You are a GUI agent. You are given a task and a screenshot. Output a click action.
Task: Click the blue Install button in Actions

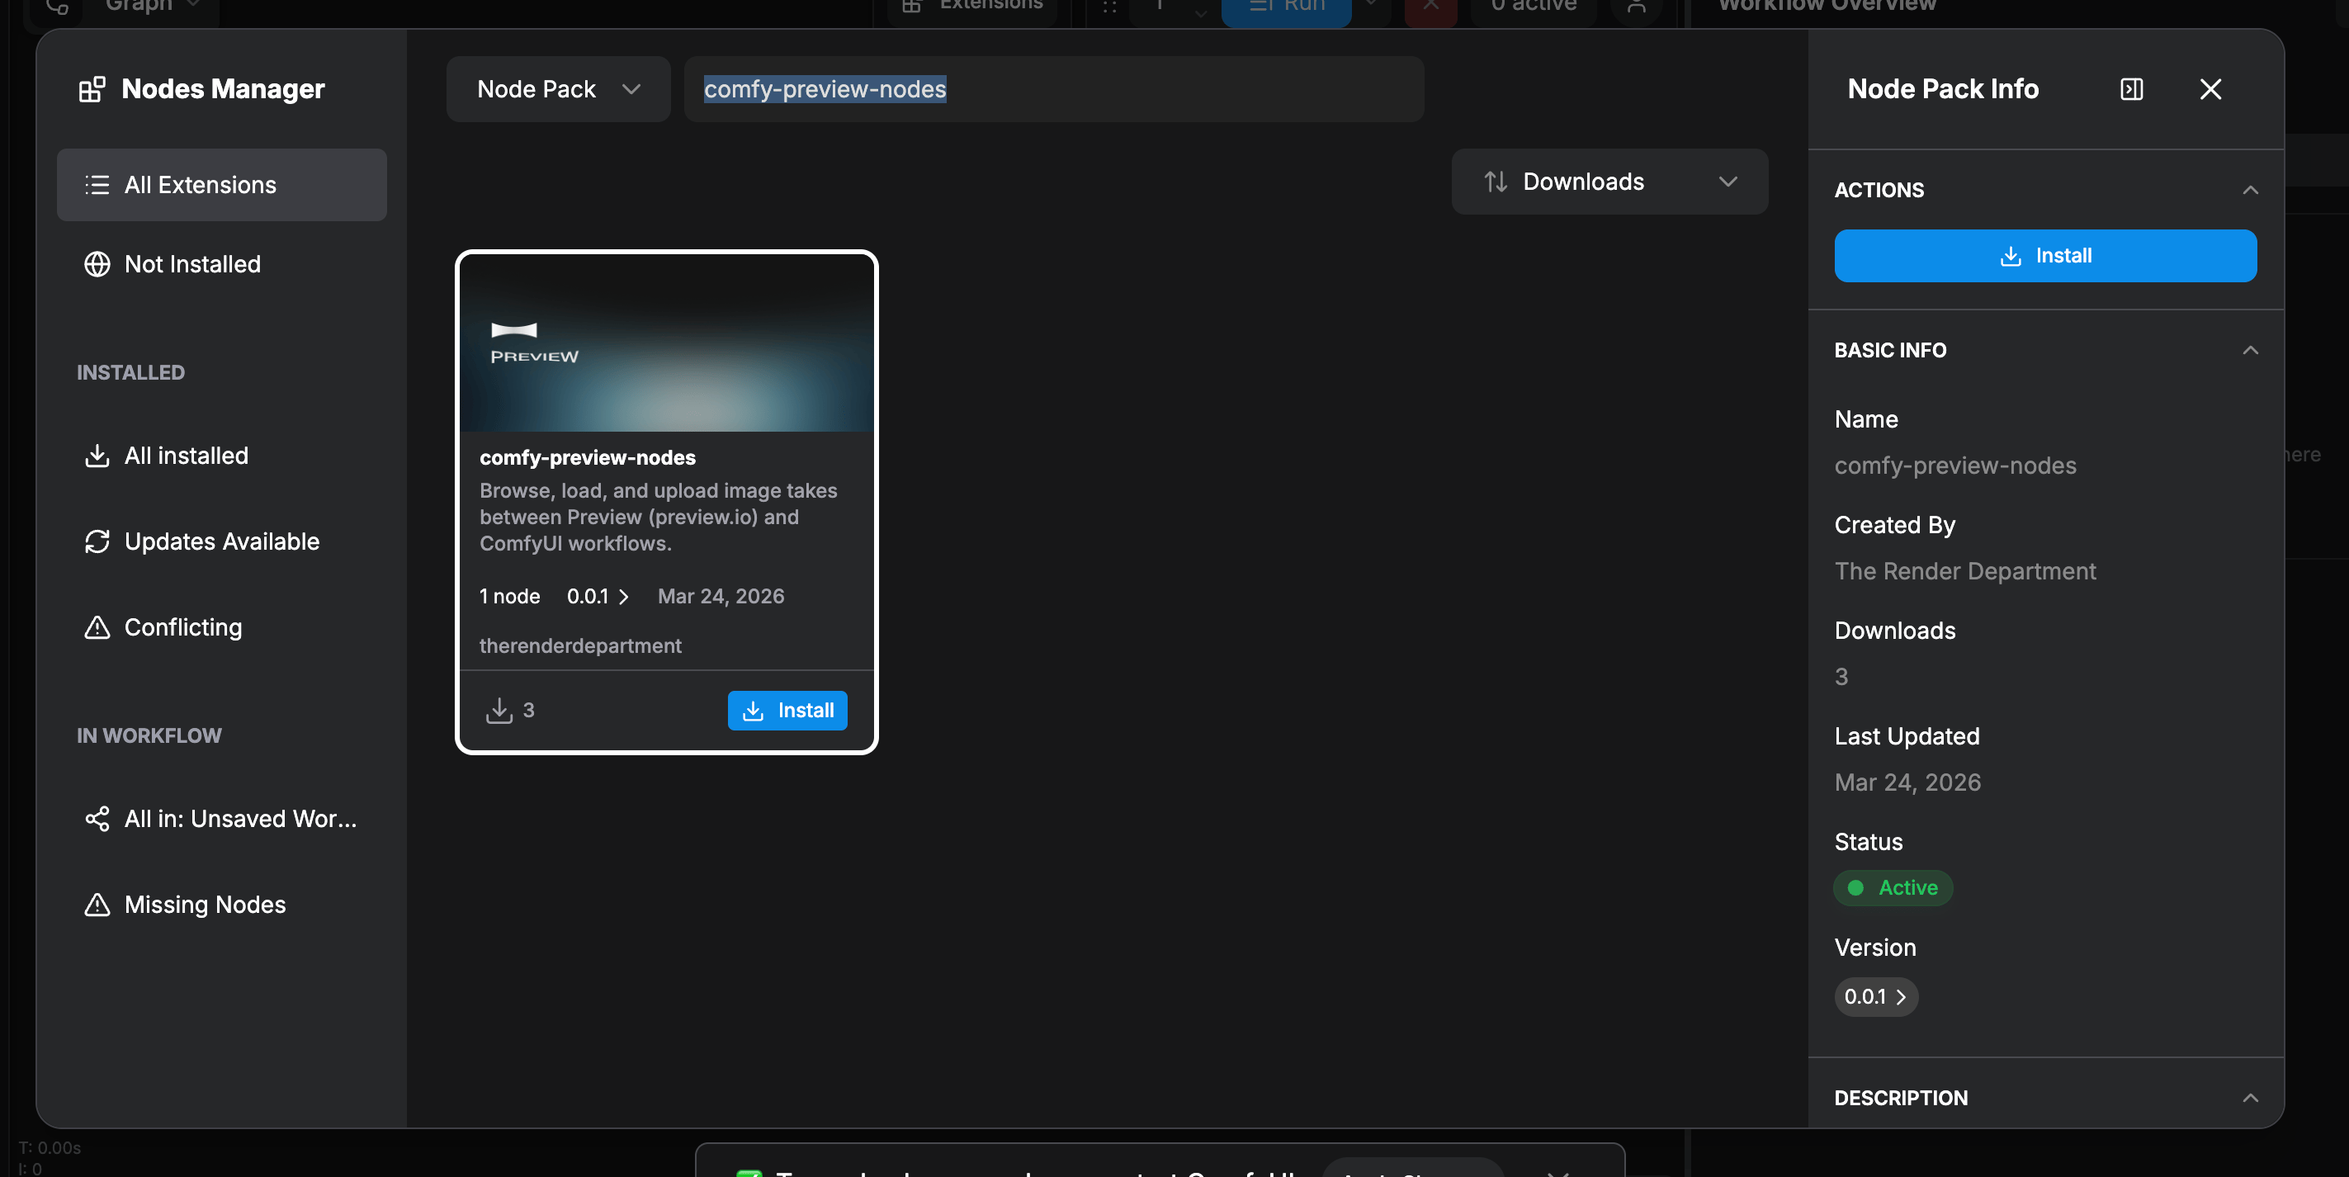pyautogui.click(x=2044, y=256)
